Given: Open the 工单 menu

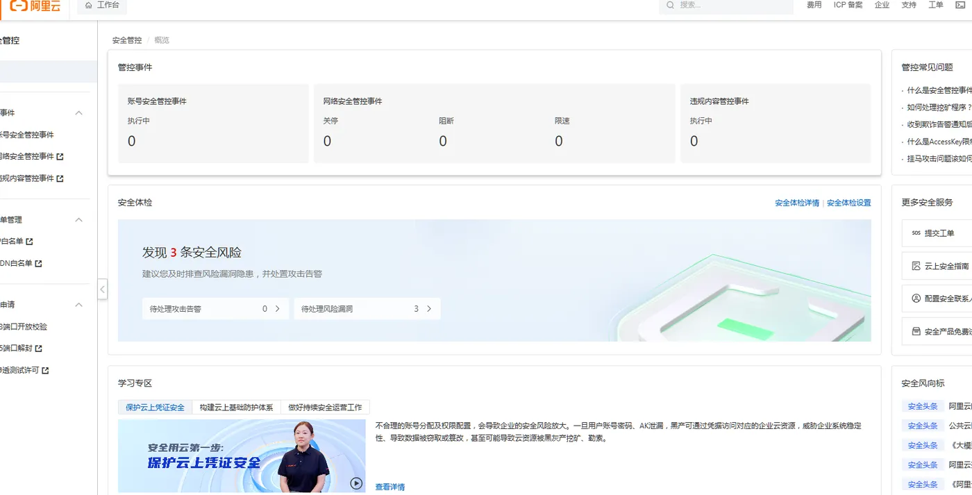Looking at the screenshot, I should tap(936, 5).
